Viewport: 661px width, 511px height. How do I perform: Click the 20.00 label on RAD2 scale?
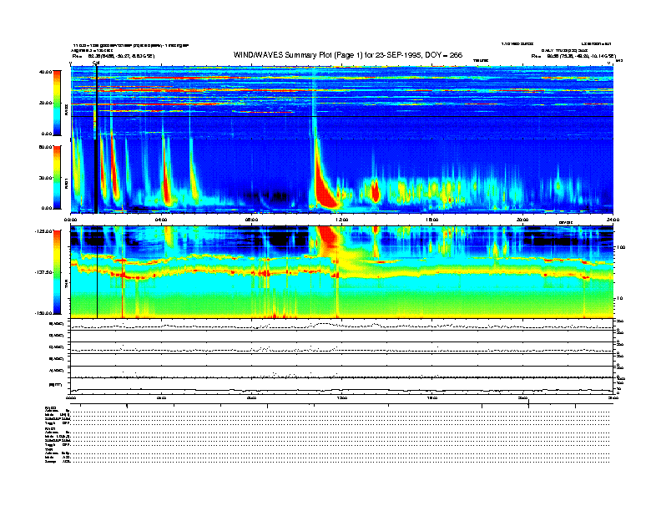[46, 103]
